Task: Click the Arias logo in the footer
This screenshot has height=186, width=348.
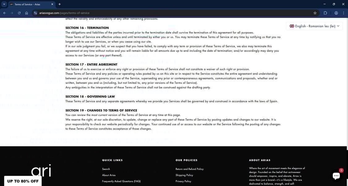Action: coord(41,171)
